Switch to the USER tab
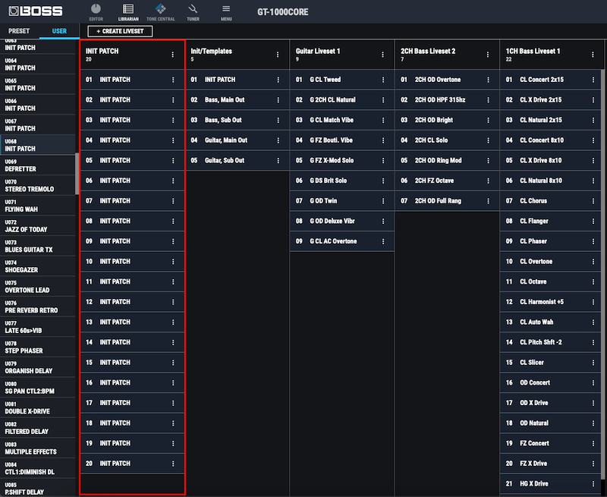607x497 pixels. click(x=59, y=31)
